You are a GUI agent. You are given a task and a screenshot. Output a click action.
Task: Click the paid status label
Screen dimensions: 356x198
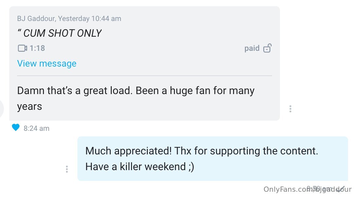point(252,48)
